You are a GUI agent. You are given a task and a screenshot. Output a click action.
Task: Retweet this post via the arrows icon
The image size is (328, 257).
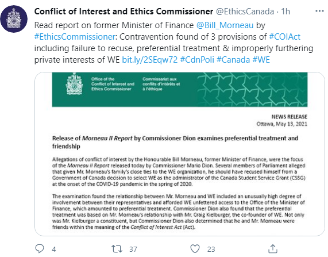[117, 249]
